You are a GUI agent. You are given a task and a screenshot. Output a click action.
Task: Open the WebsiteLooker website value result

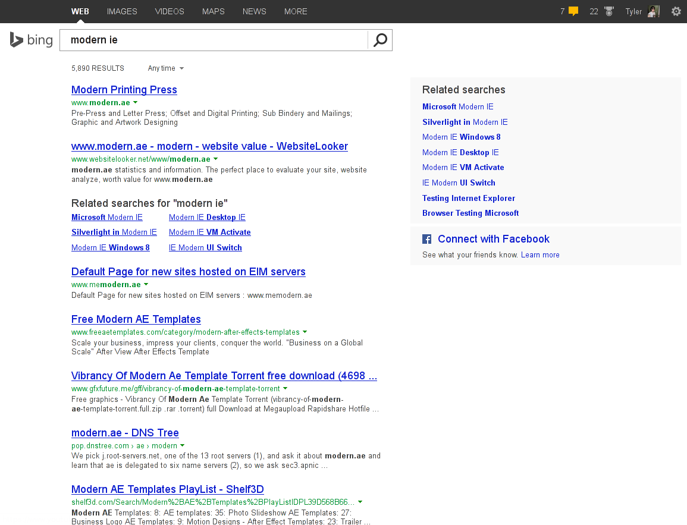click(x=209, y=146)
